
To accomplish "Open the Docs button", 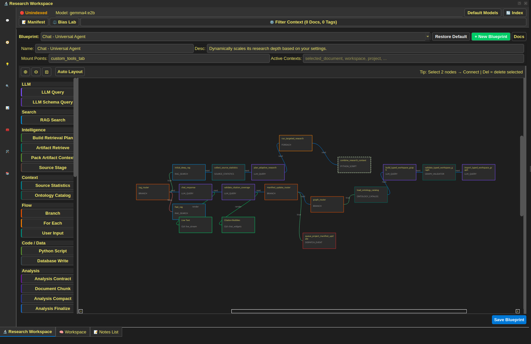I will coord(519,37).
